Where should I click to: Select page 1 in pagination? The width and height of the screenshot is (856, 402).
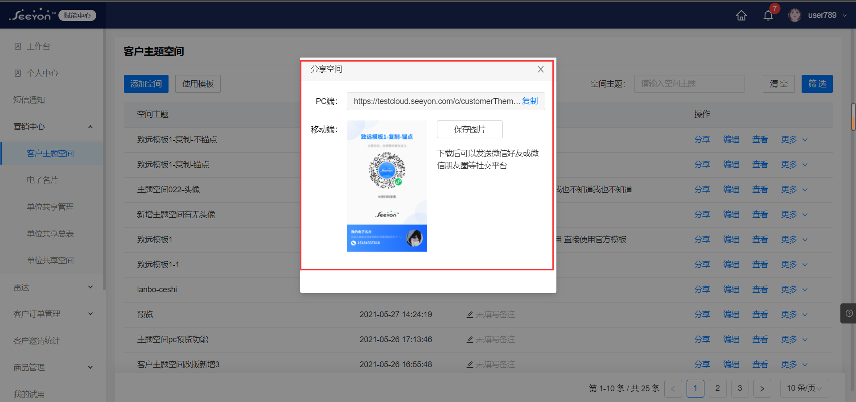pyautogui.click(x=695, y=389)
